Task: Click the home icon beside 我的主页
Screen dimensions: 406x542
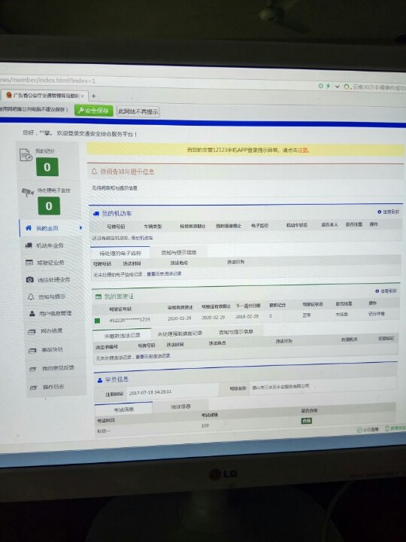Action: (x=29, y=228)
